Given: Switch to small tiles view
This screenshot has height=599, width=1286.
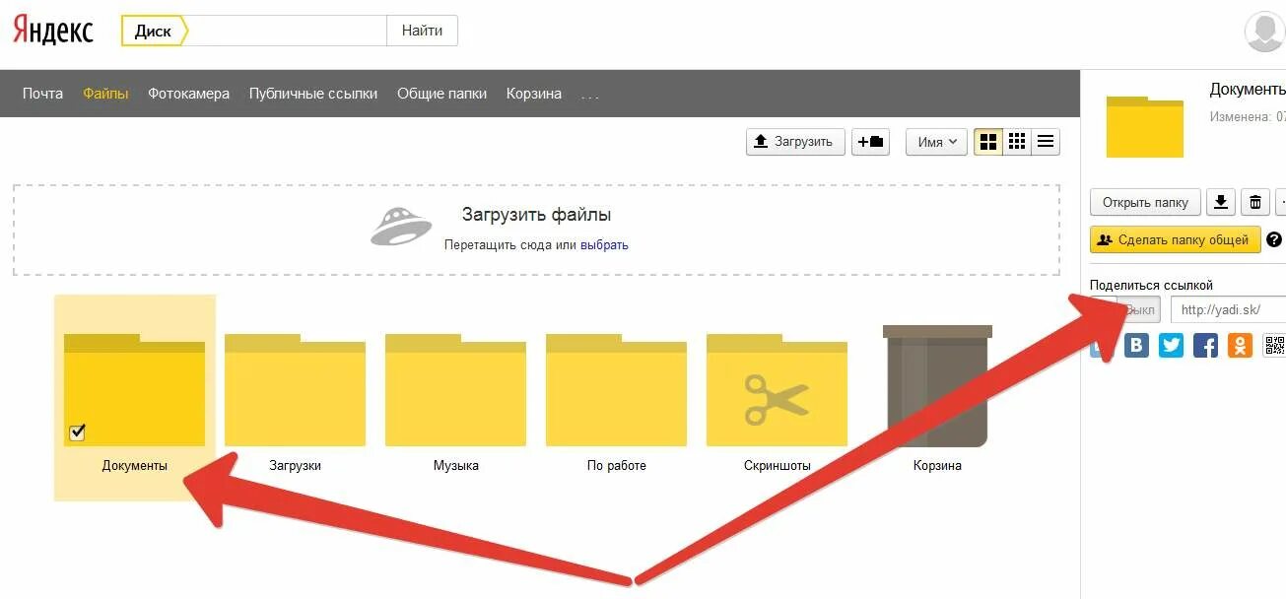Looking at the screenshot, I should (x=1017, y=142).
